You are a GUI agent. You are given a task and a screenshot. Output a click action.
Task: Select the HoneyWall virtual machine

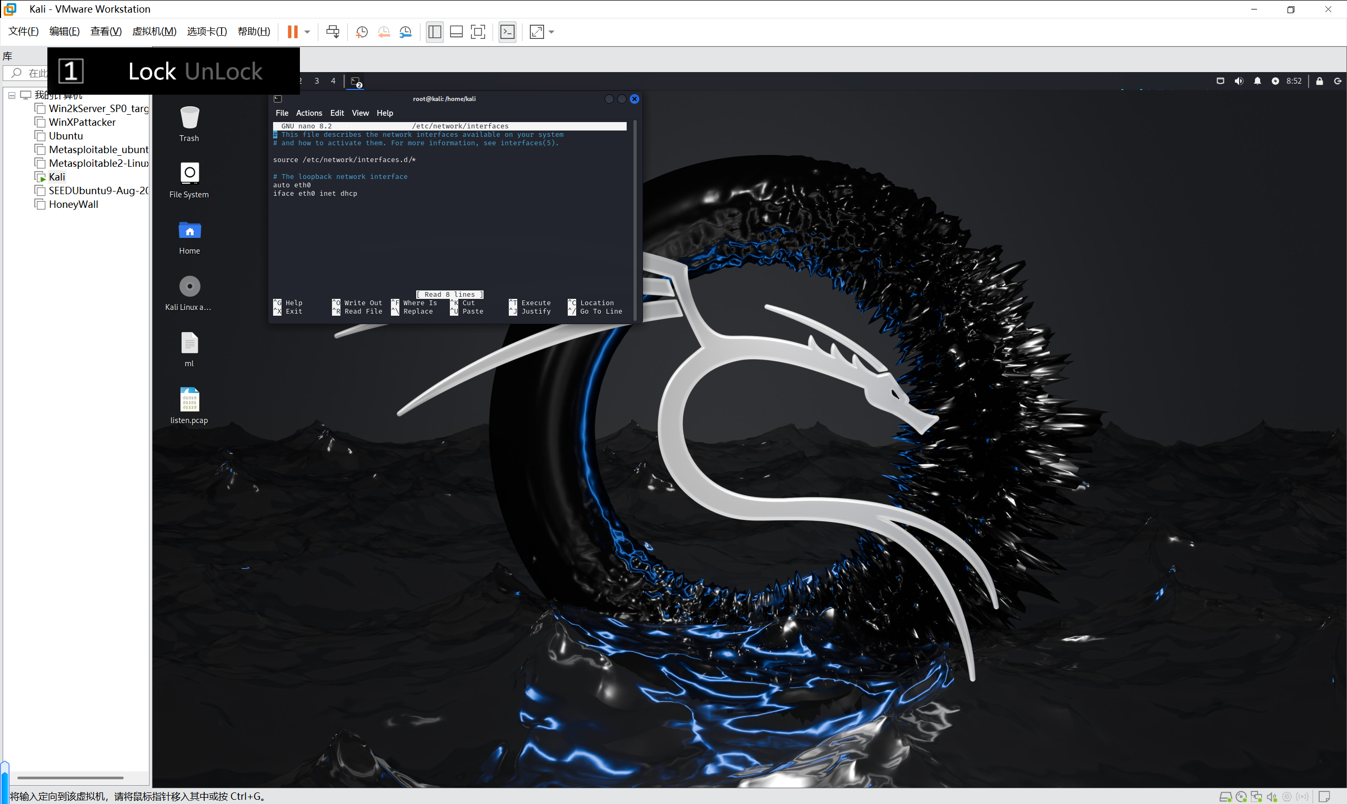[73, 205]
